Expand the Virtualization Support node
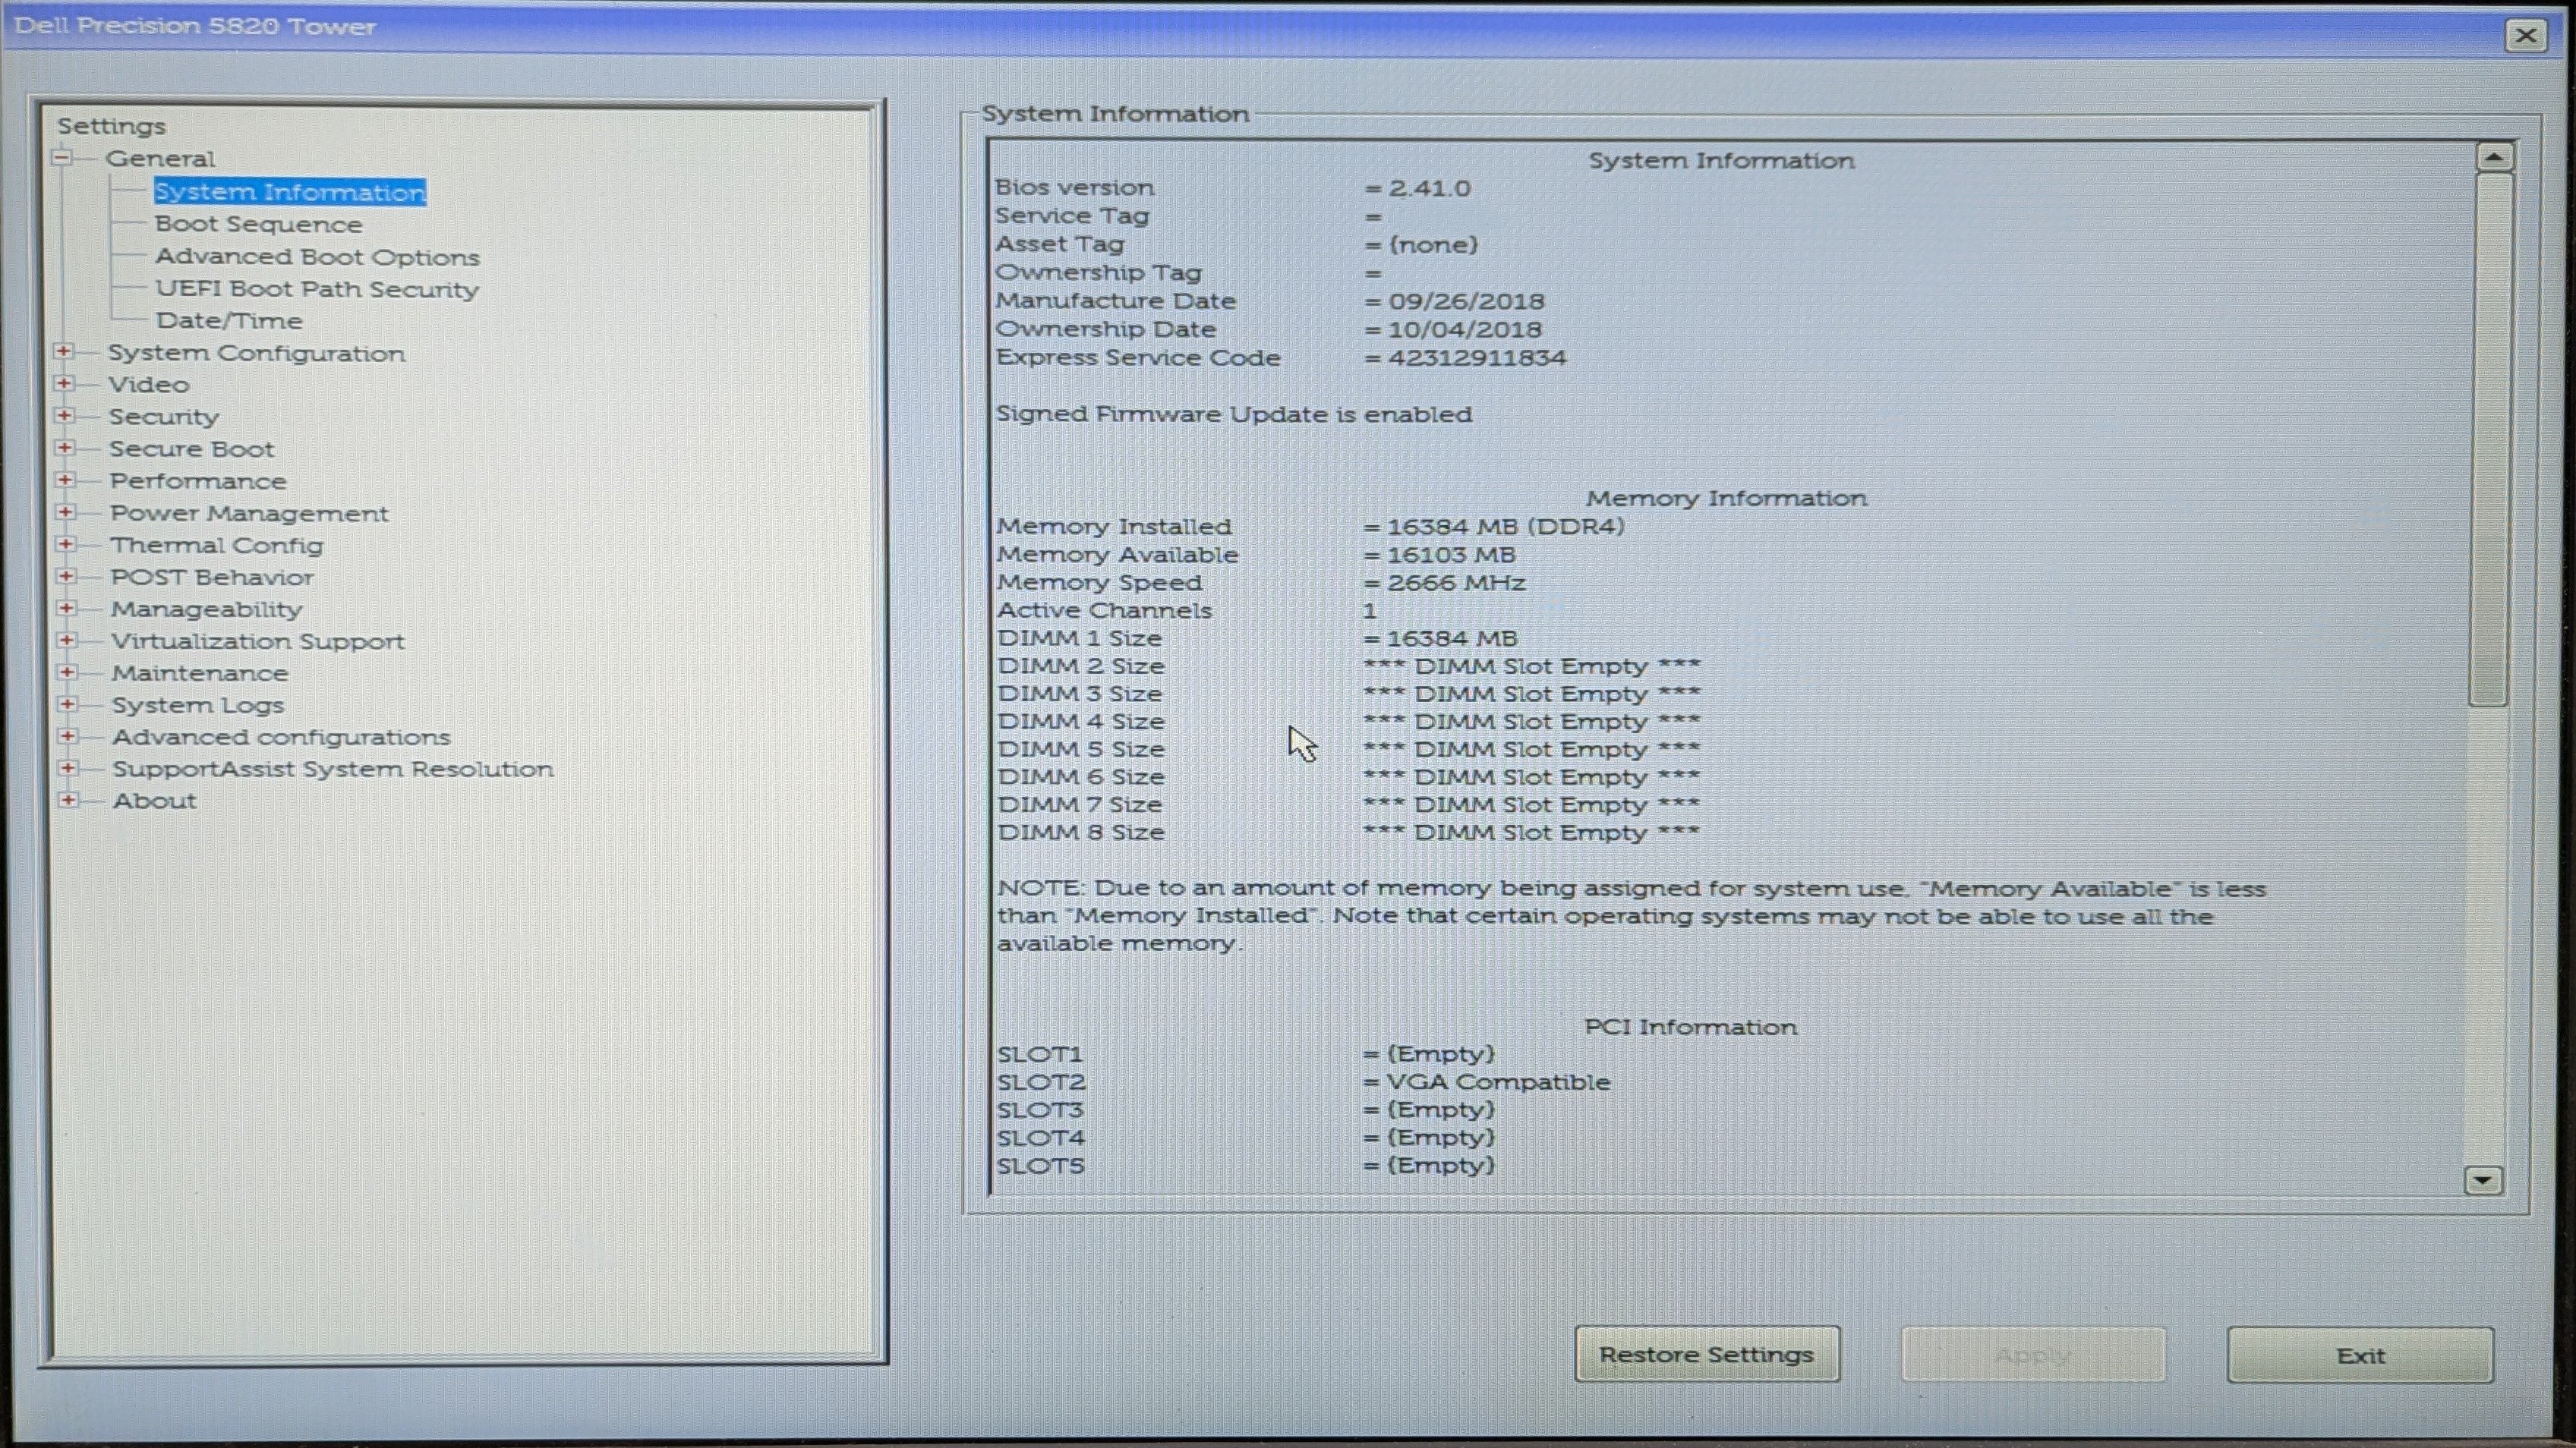 [x=67, y=641]
